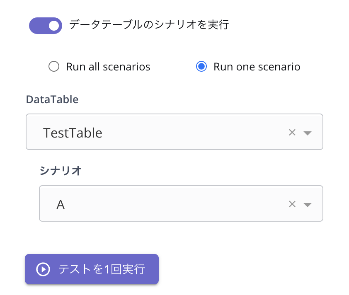Open the DataTable combo box

166,132
